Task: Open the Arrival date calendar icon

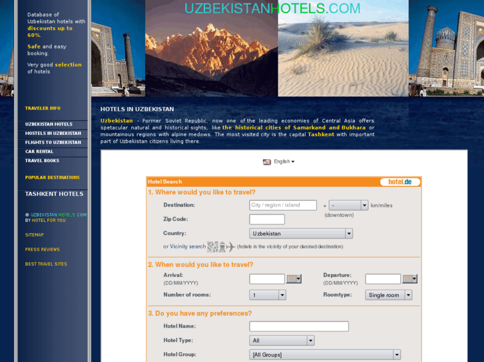Action: 294,279
